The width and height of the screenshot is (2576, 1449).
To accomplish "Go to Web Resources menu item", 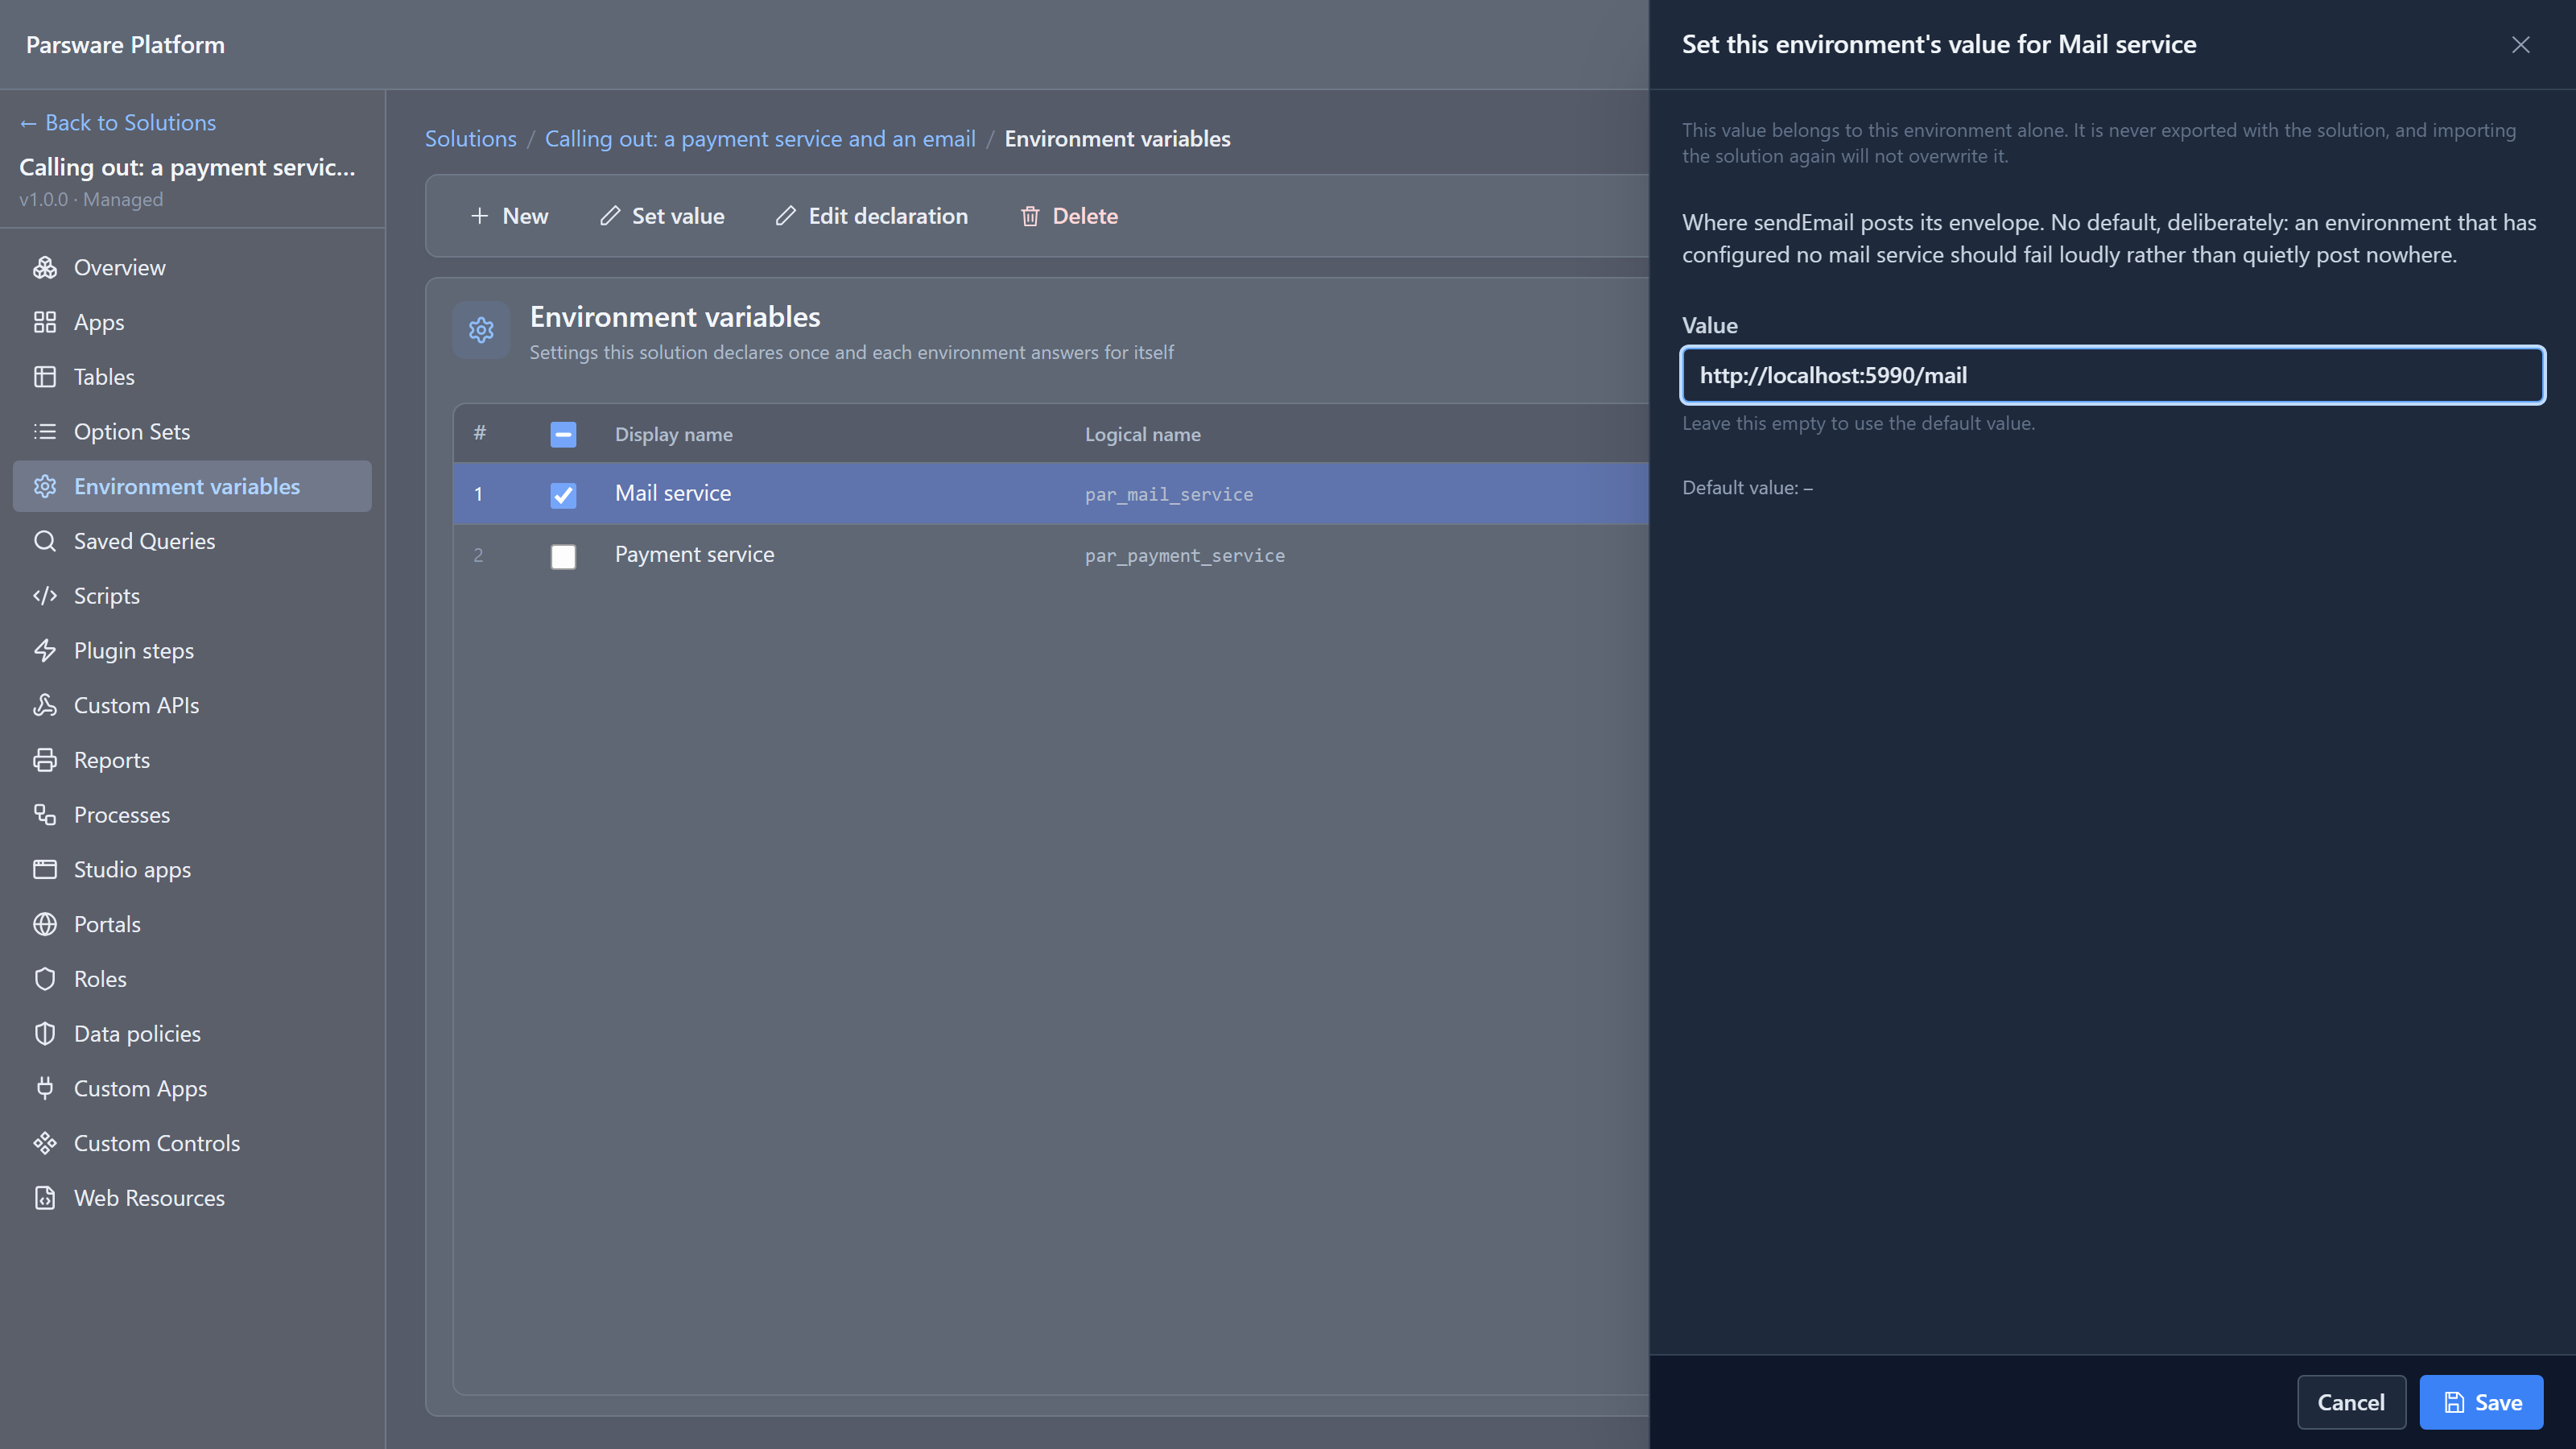I will 192,1198.
